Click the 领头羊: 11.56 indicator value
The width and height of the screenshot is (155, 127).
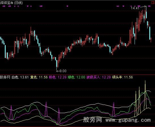(122, 77)
